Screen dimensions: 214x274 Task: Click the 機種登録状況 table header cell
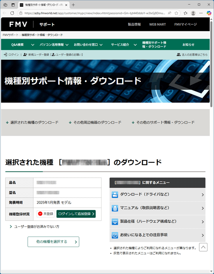tap(19, 214)
